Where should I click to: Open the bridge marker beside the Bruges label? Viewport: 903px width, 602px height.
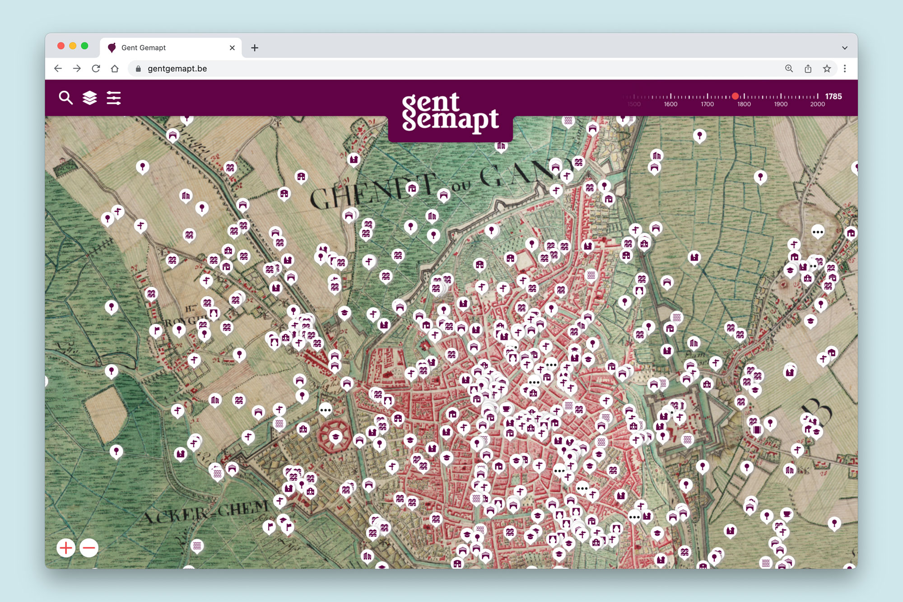172,135
